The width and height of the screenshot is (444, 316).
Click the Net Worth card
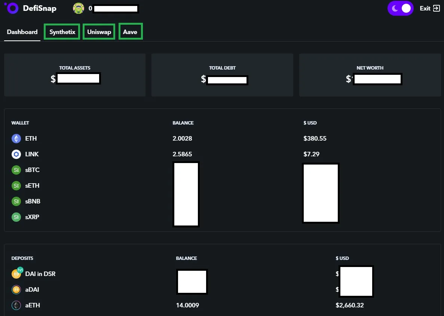pos(370,75)
